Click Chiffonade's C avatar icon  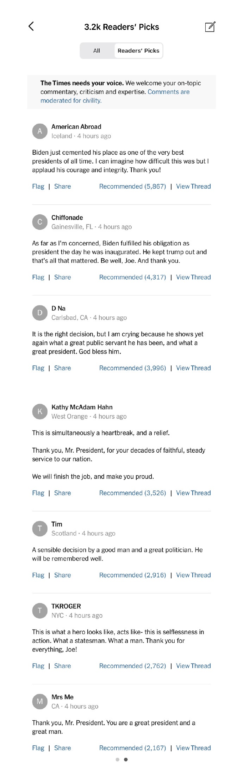pyautogui.click(x=40, y=222)
